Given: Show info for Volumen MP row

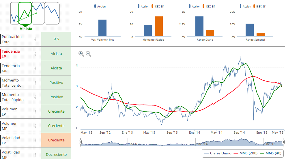Looking at the screenshot, I should [35, 126].
